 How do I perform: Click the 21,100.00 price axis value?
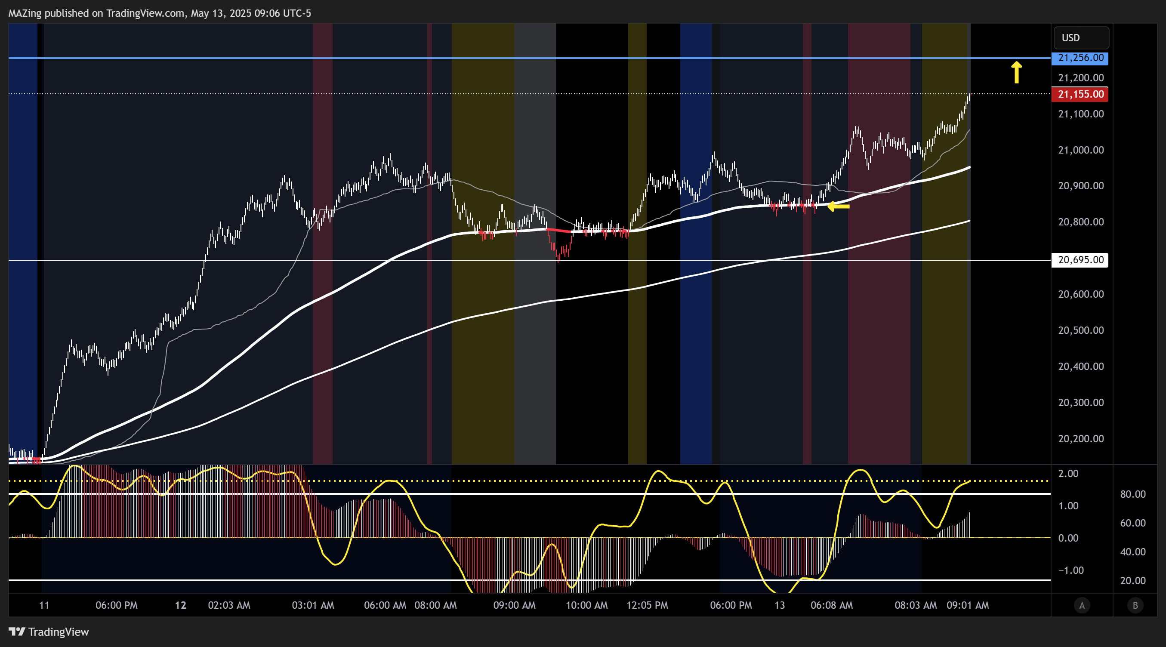coord(1081,114)
